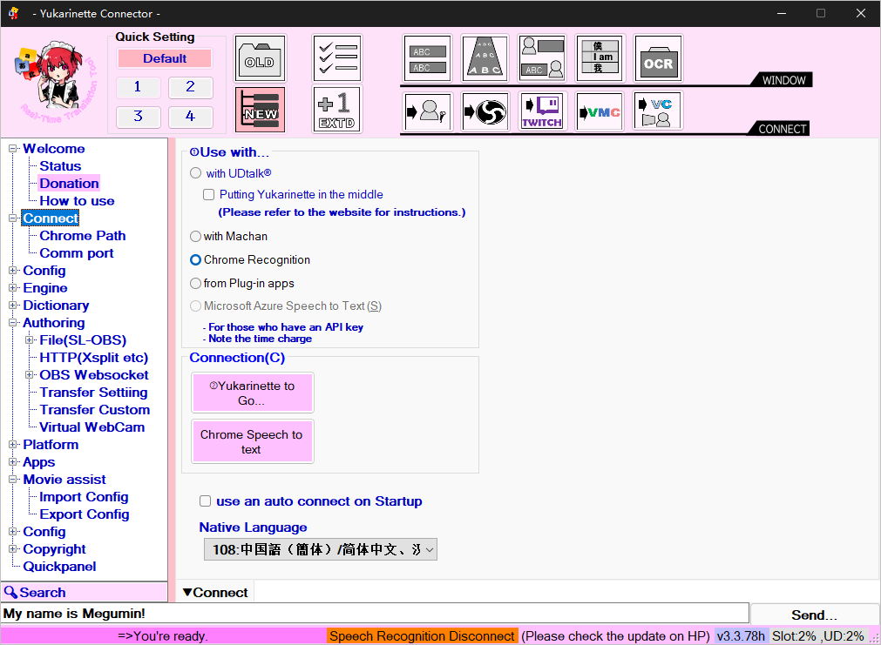Open the Quickpanel tree item

[x=59, y=567]
